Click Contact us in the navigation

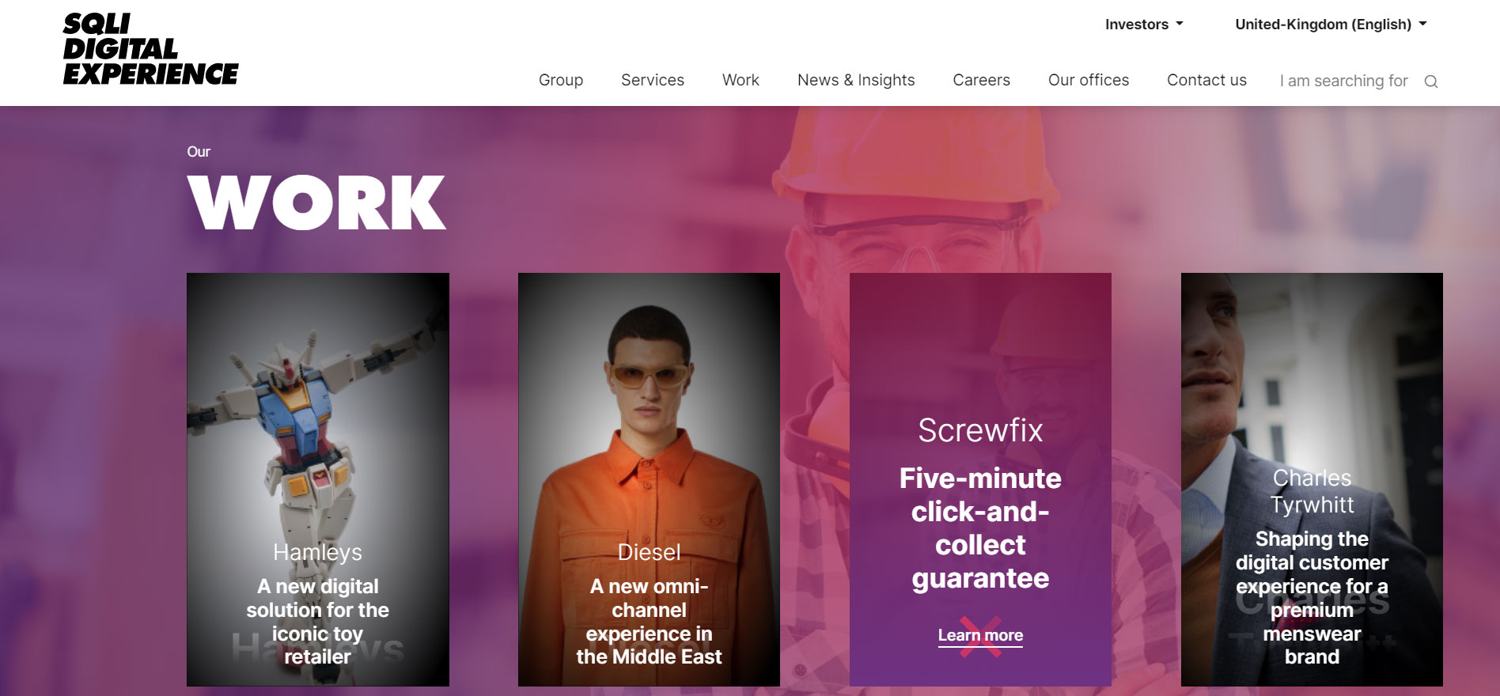pyautogui.click(x=1206, y=80)
